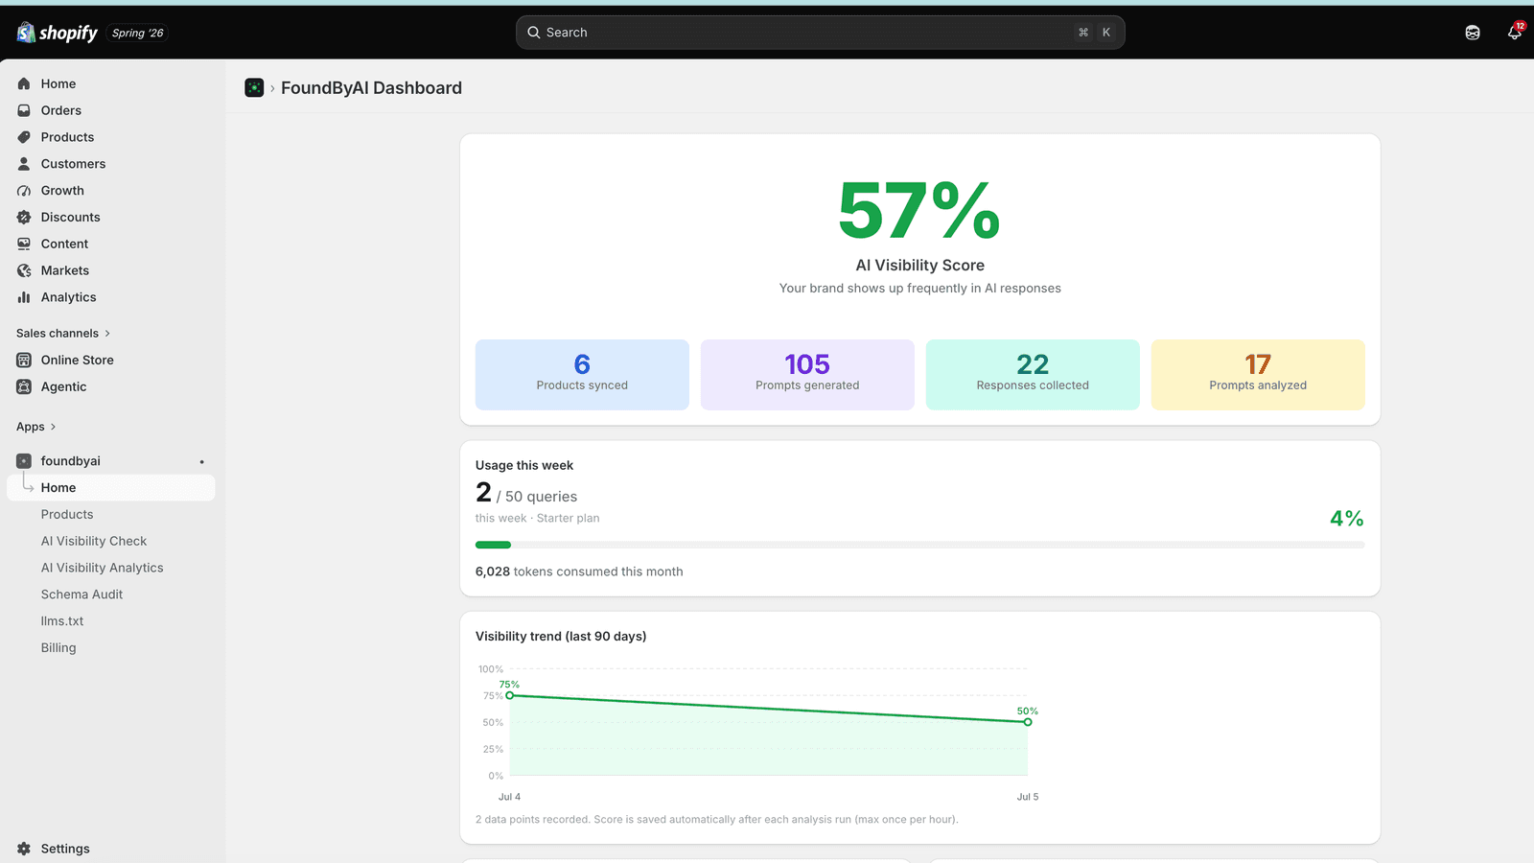Screen dimensions: 1534x863
Task: Click the Analytics bar chart icon
Action: click(24, 297)
